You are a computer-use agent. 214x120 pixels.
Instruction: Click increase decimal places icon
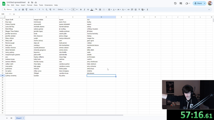point(50,10)
